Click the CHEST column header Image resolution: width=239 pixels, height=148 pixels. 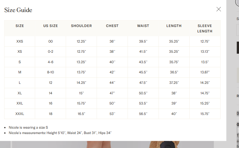tap(112, 26)
